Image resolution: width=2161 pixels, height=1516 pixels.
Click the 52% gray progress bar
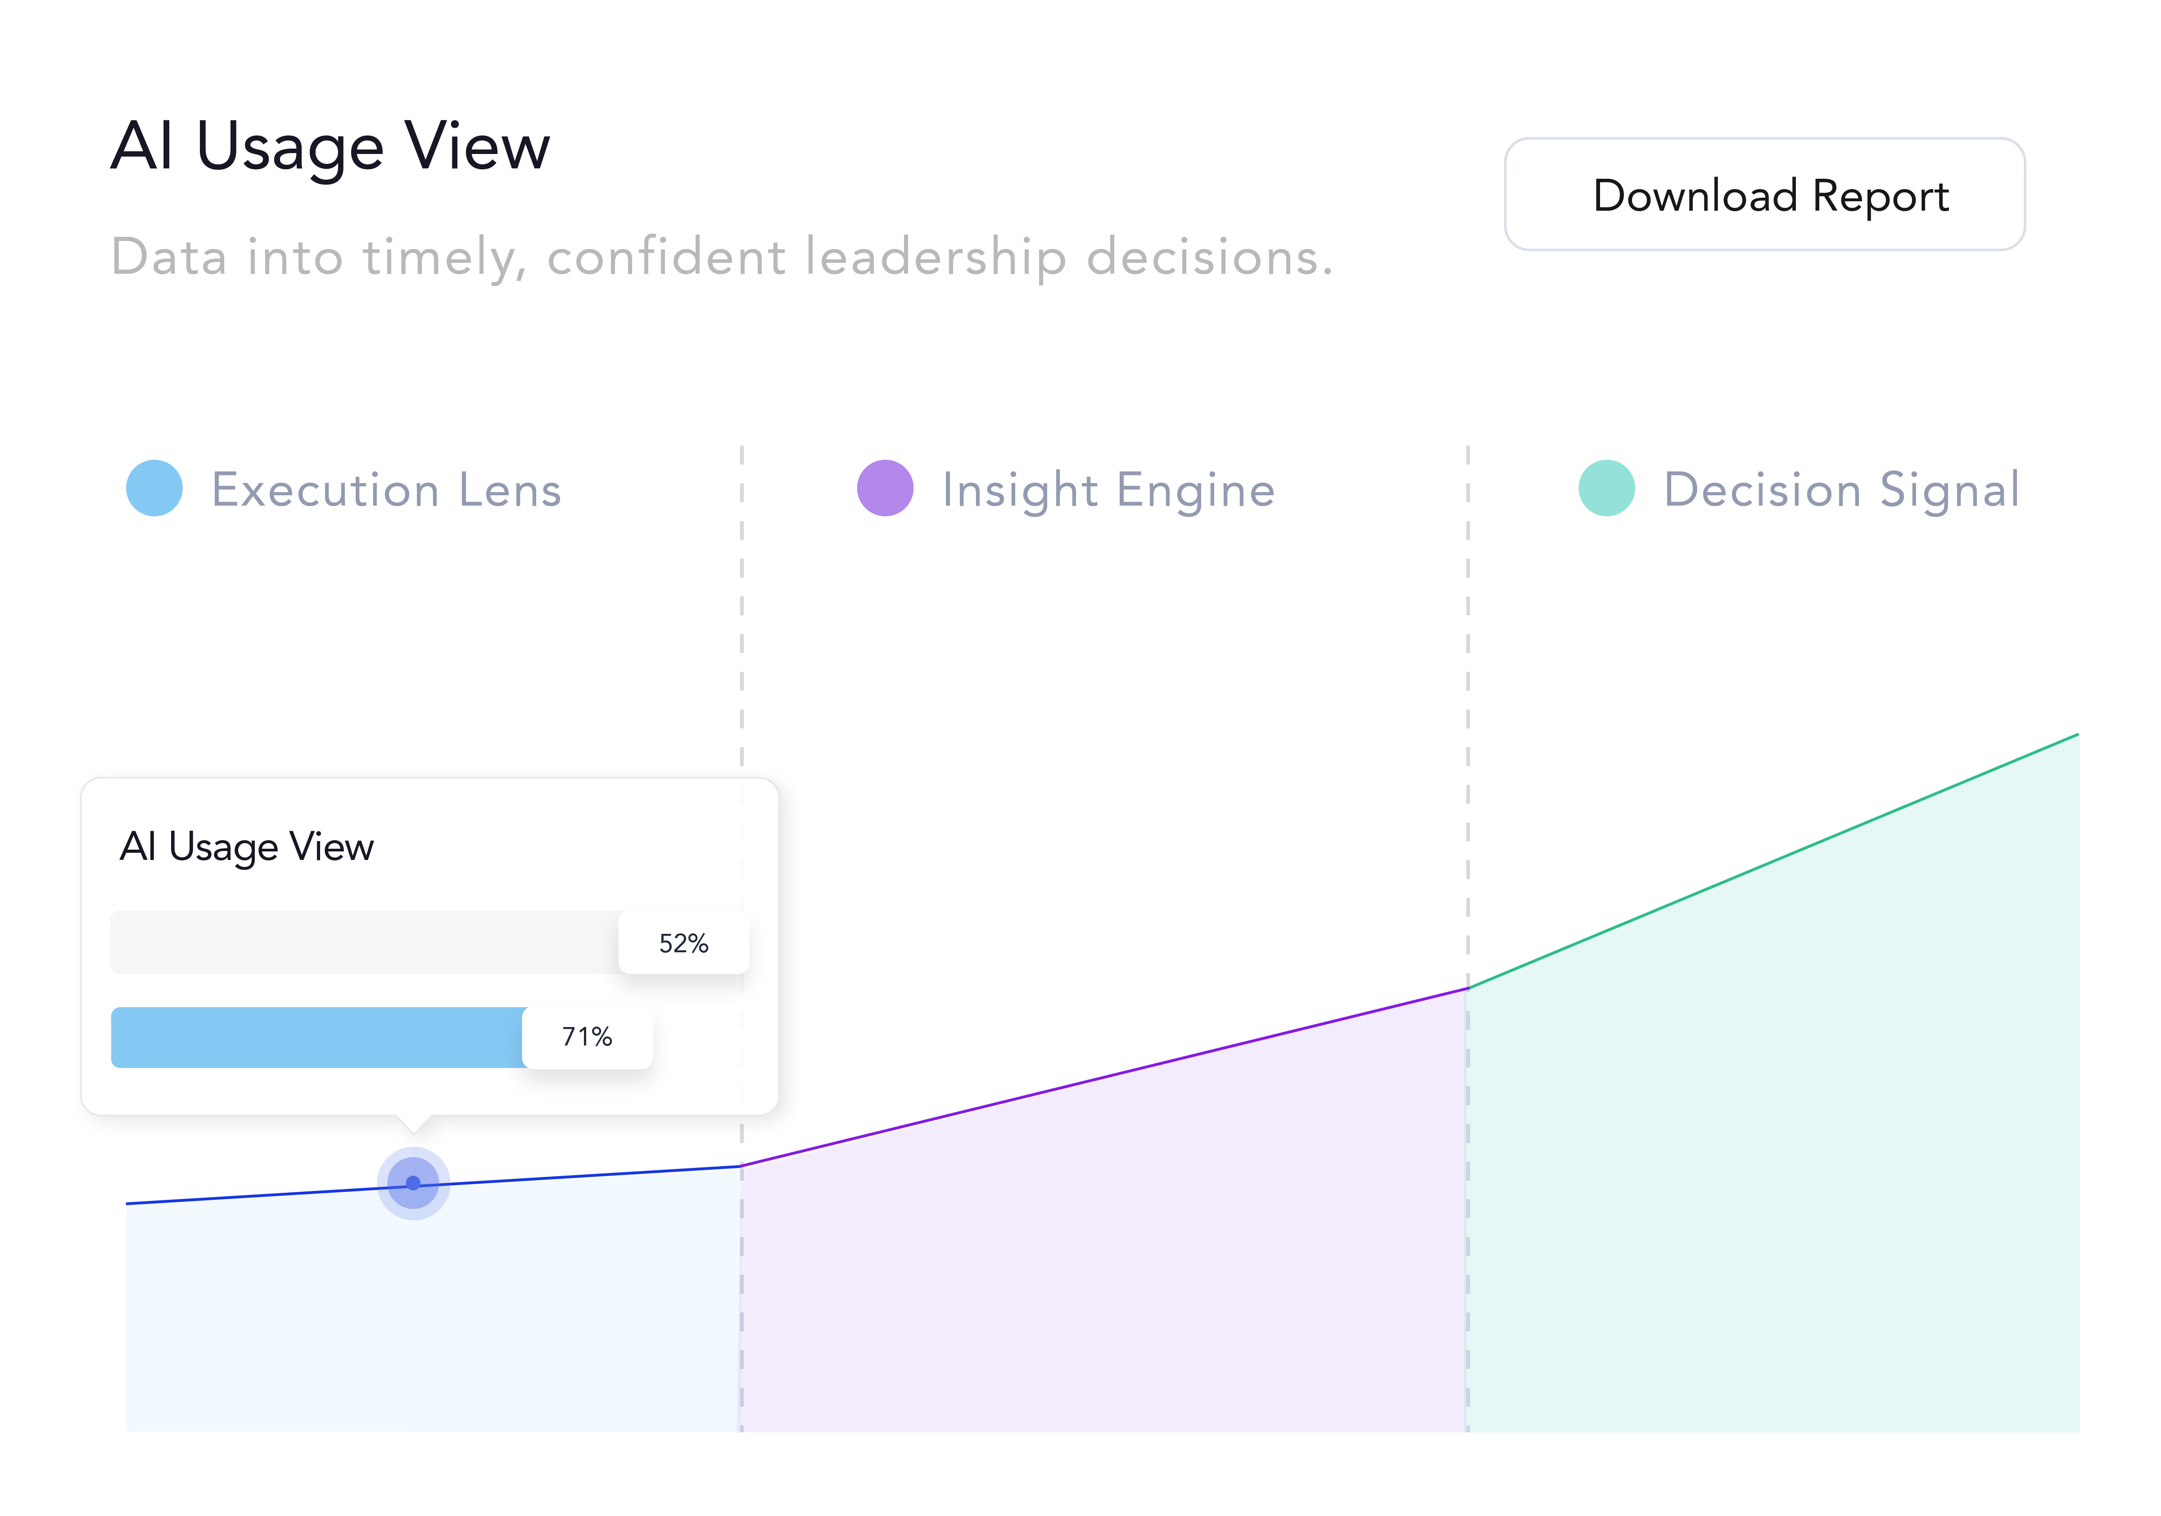pos(364,942)
